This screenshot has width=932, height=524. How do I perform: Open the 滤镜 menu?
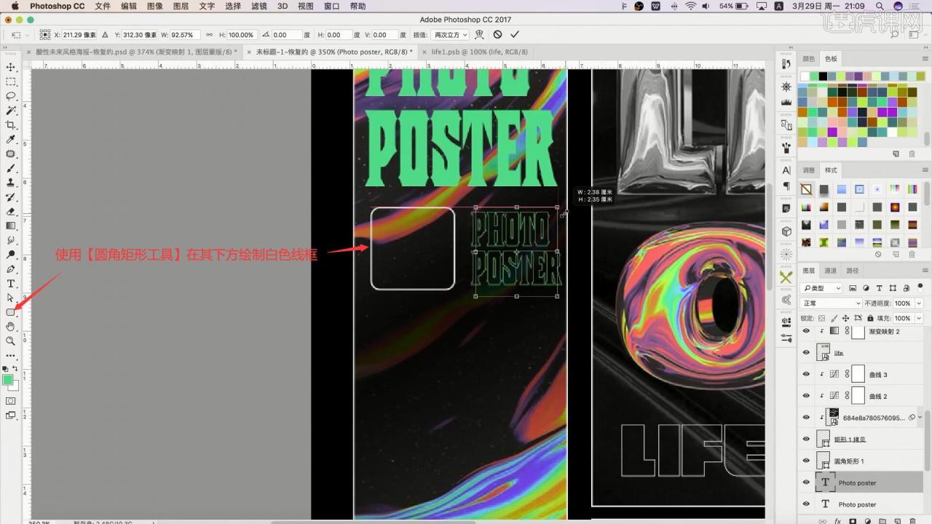pyautogui.click(x=258, y=6)
